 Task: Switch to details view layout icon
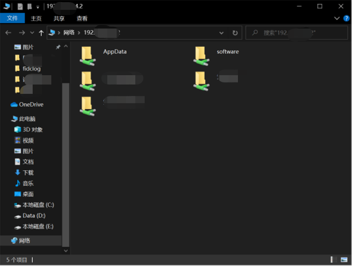click(x=333, y=259)
